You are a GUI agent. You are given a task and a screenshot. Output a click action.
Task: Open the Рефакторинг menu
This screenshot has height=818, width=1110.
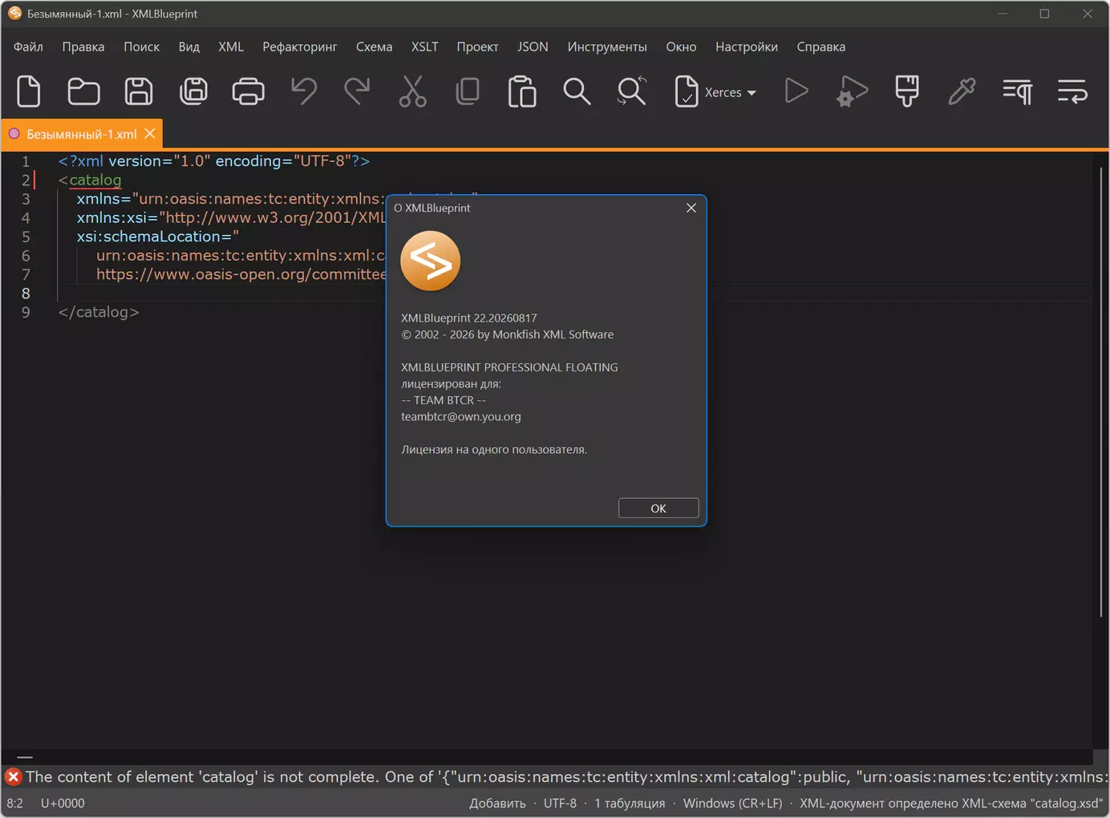pos(300,47)
